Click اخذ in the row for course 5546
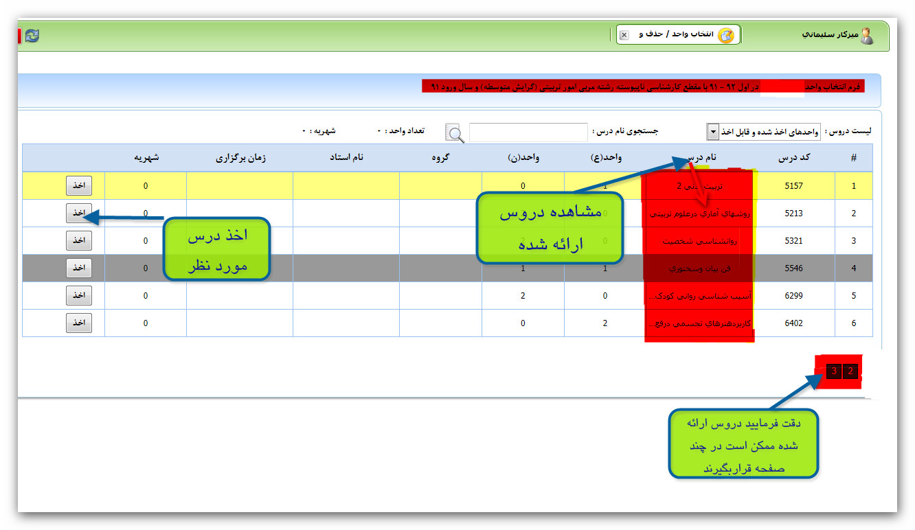 (79, 268)
